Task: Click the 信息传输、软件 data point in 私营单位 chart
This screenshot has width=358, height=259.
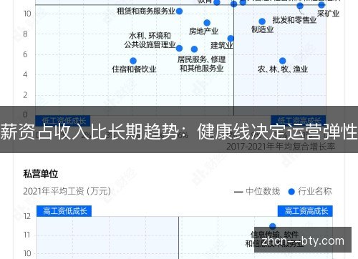Action: click(273, 226)
